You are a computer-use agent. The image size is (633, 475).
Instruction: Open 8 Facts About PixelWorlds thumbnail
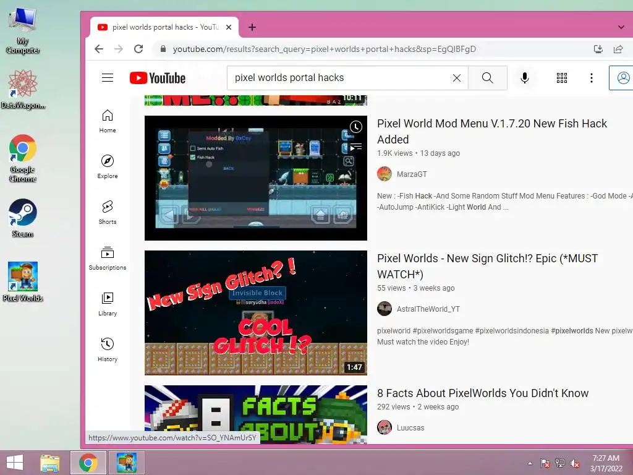[256, 415]
